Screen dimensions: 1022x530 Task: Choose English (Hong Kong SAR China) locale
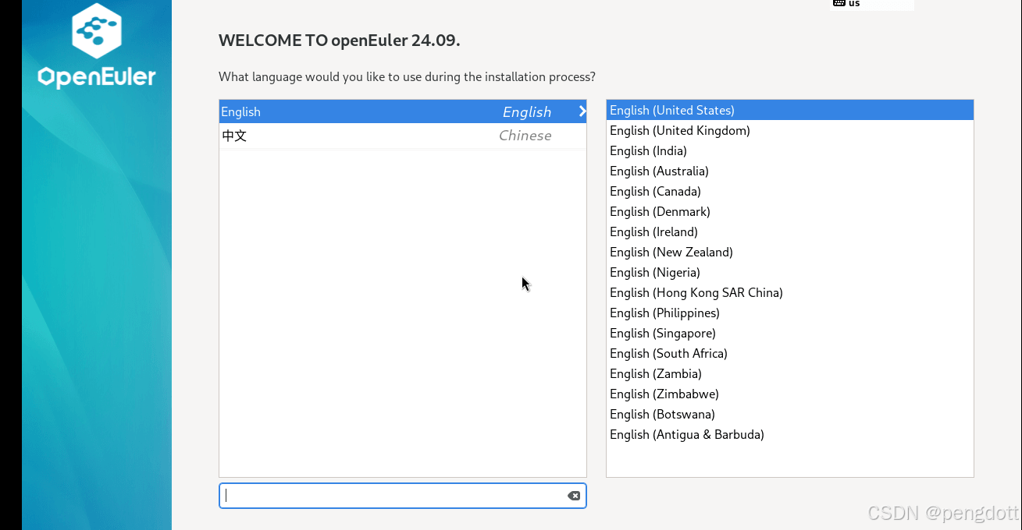point(790,292)
